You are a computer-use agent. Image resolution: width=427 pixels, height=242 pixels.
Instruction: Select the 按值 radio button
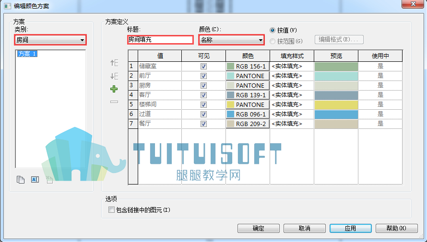tap(273, 30)
